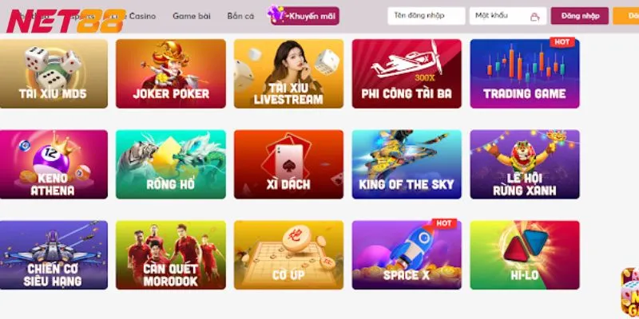The height and width of the screenshot is (319, 639).
Task: Open the Trading Game candlestick tile
Action: pyautogui.click(x=525, y=73)
